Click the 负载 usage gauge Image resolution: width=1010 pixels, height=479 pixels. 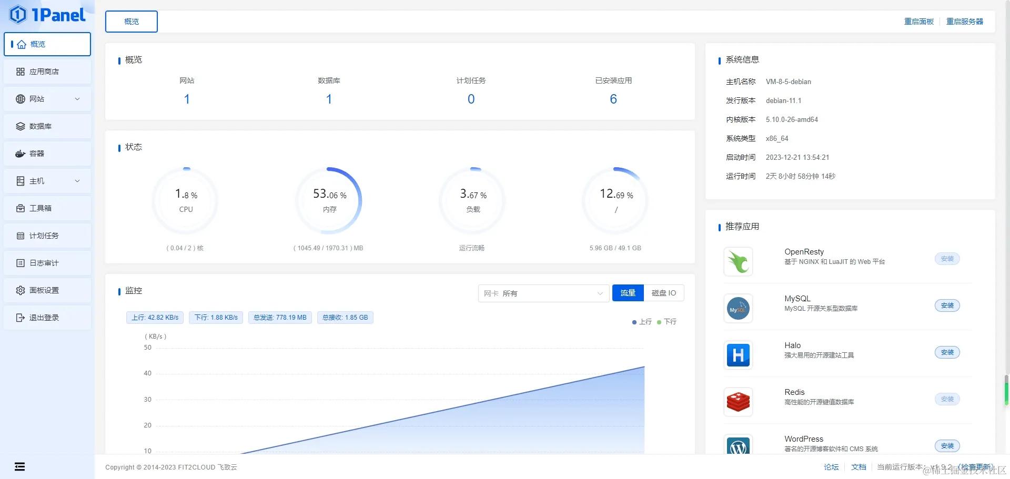[473, 200]
